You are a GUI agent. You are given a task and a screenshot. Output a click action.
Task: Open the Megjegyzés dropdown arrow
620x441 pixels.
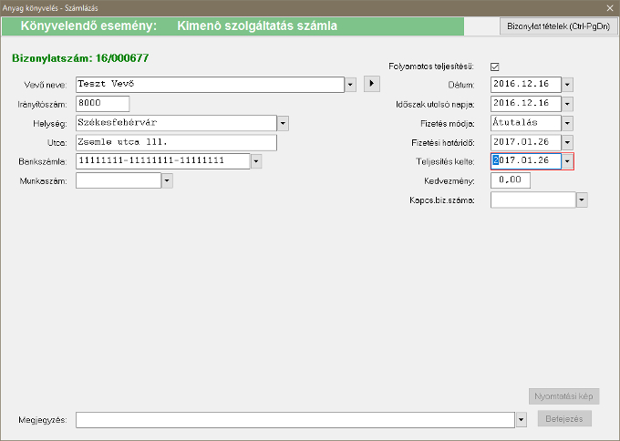click(521, 420)
